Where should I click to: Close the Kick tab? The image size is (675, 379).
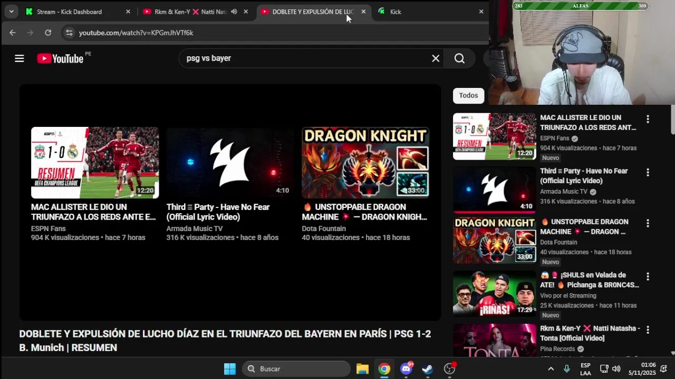point(481,12)
